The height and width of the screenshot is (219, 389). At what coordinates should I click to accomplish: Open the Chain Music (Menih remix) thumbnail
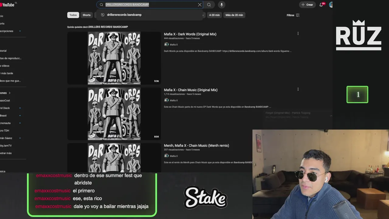(x=114, y=158)
